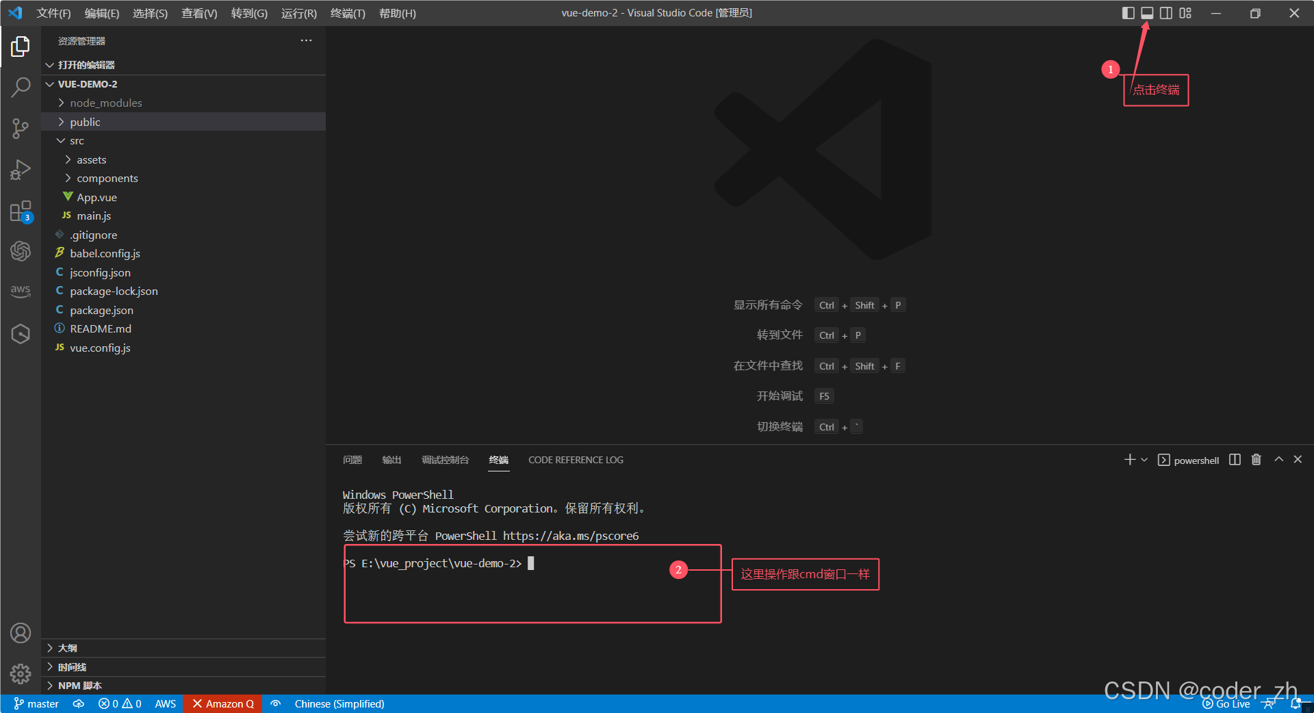
Task: Click the Search icon in activity bar
Action: [21, 88]
